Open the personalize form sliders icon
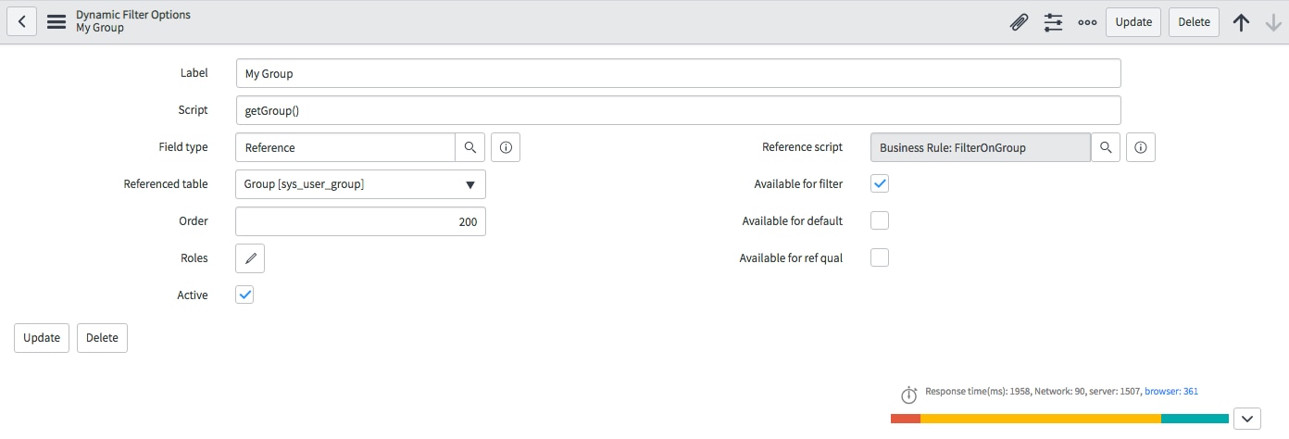The width and height of the screenshot is (1289, 439). pyautogui.click(x=1053, y=22)
